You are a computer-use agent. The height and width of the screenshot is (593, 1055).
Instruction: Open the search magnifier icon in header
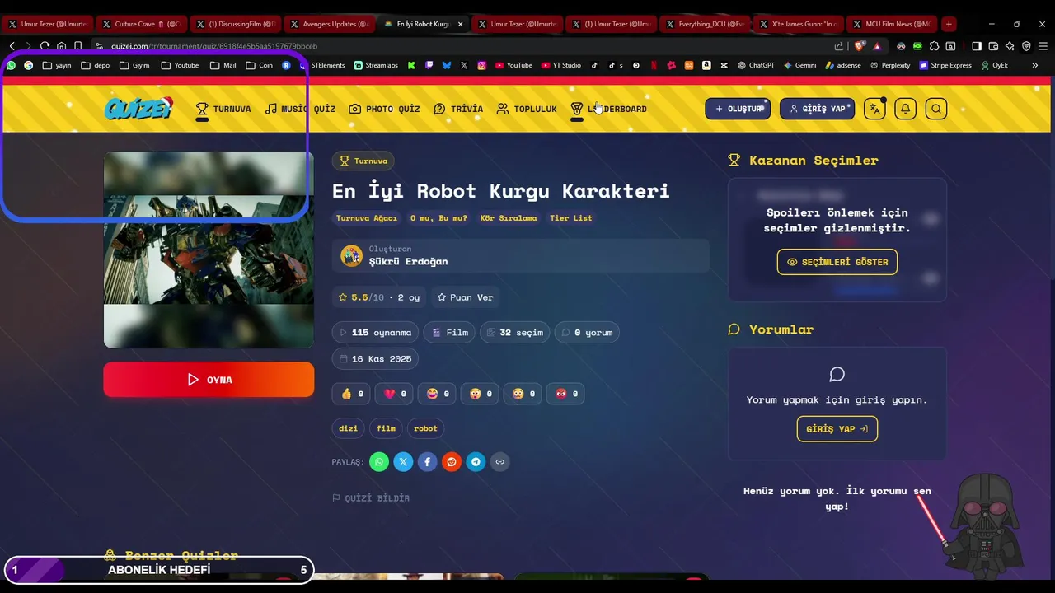click(936, 109)
